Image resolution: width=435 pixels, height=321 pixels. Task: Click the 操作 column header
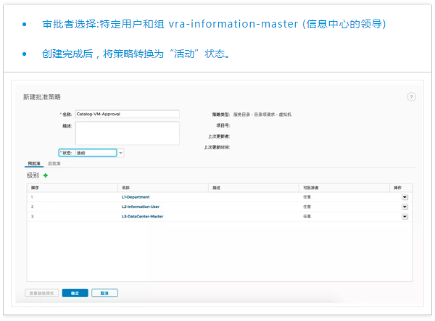click(398, 188)
